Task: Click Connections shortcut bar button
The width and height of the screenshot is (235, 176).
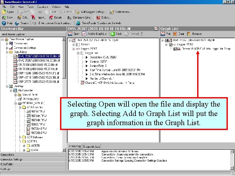Action: tap(33, 155)
